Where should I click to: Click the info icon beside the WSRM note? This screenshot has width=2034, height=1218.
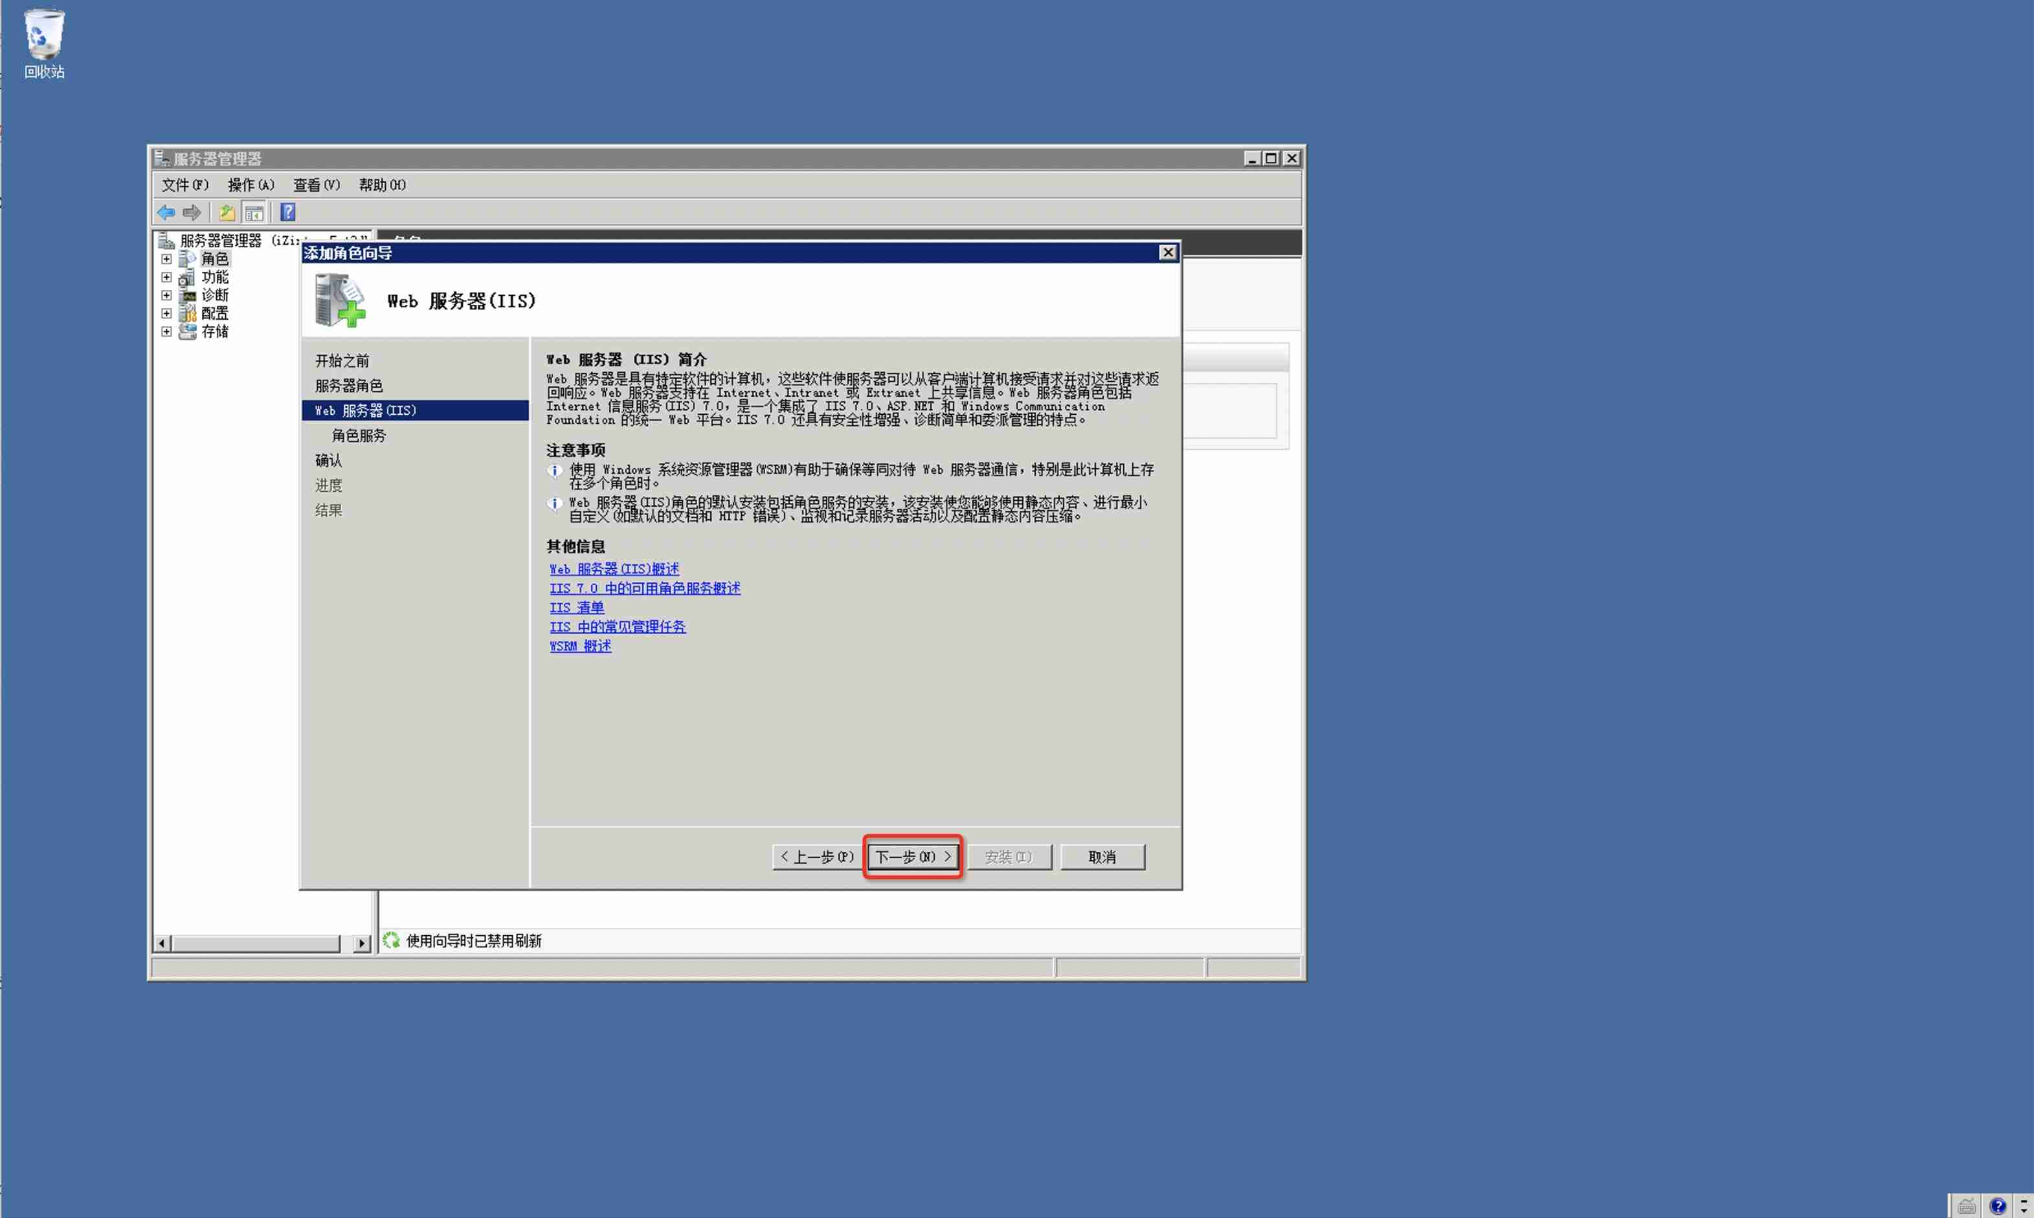coord(555,471)
